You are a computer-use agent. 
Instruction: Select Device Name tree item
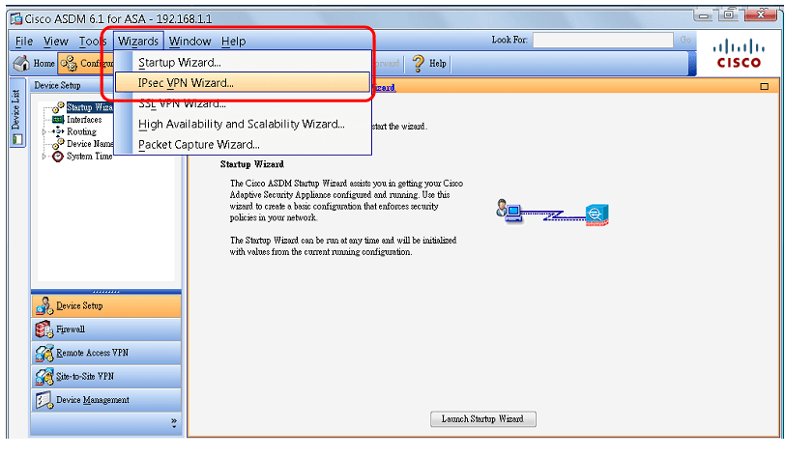tap(90, 144)
